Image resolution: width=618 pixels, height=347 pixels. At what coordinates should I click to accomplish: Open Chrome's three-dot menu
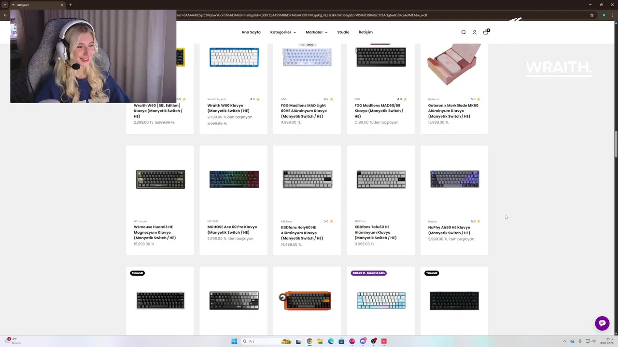(x=613, y=15)
